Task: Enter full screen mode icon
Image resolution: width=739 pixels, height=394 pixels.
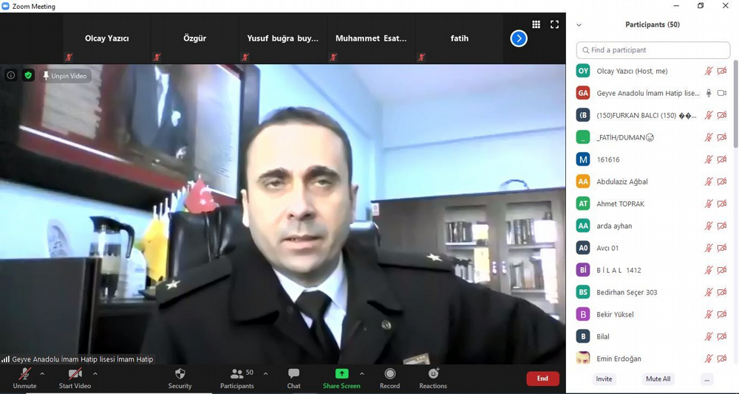Action: coord(555,24)
